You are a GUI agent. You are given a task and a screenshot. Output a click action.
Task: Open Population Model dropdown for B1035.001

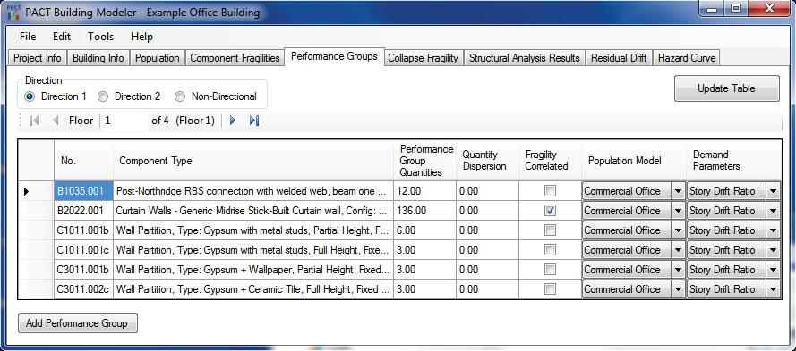(x=678, y=191)
